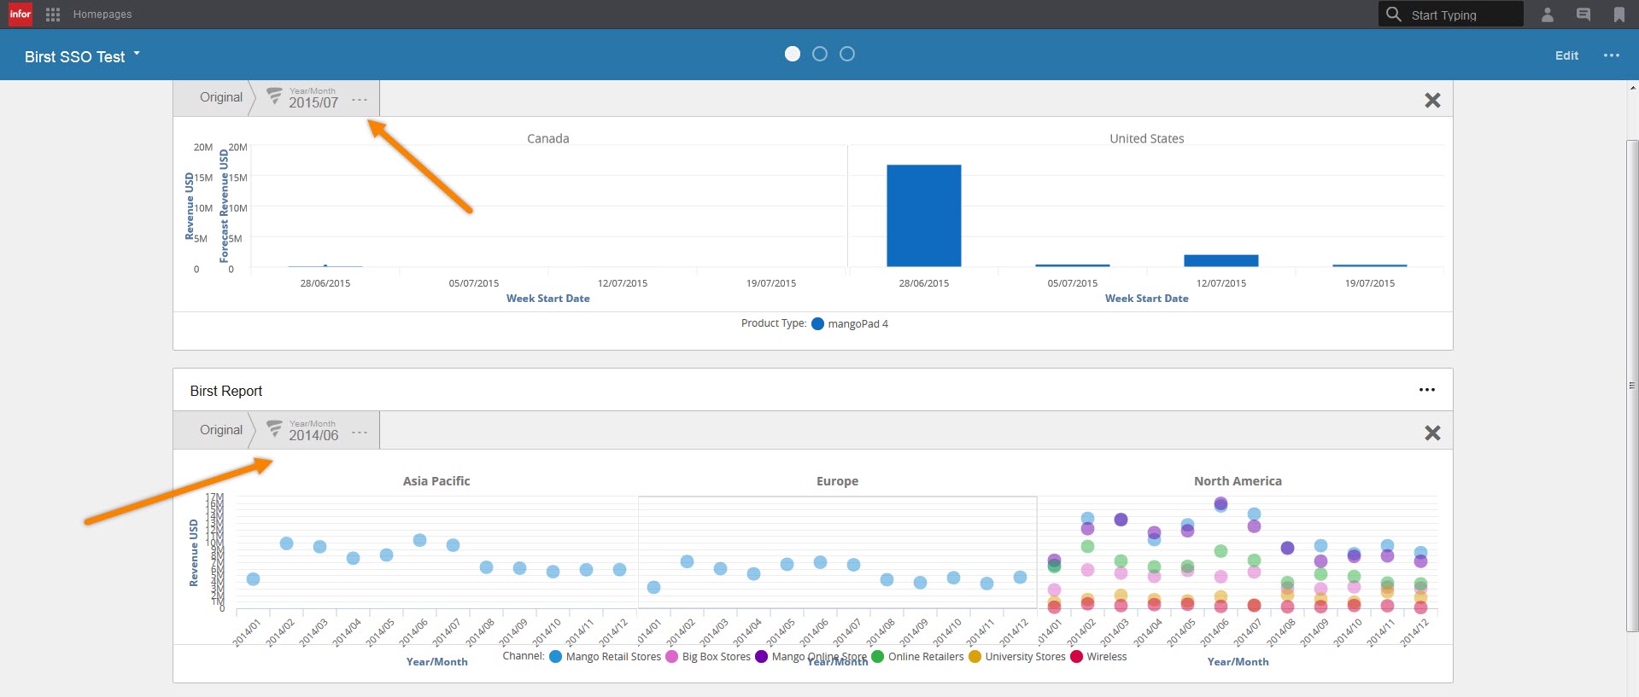Click the filter icon beside 2015/07
1639x697 pixels.
[x=274, y=96]
